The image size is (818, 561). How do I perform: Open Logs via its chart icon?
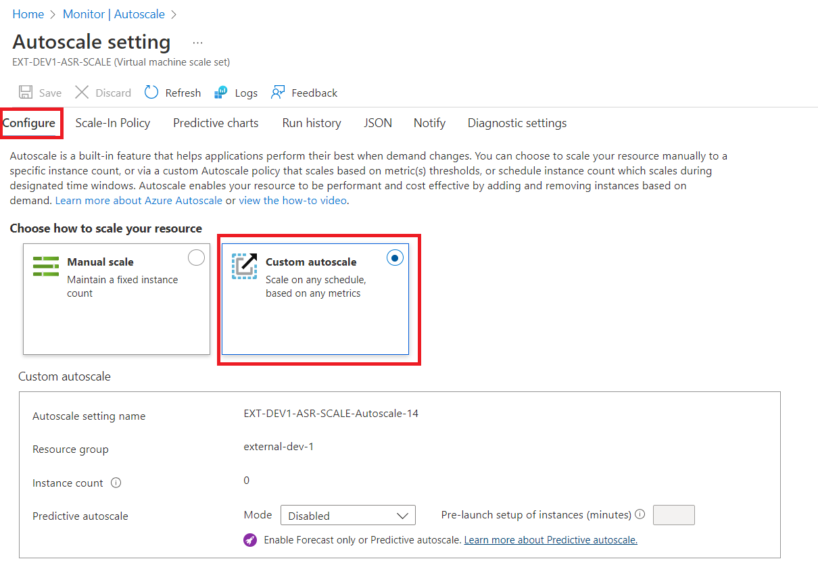click(x=221, y=93)
